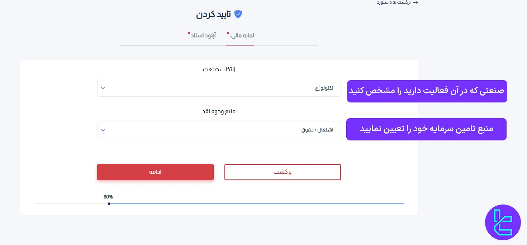This screenshot has width=527, height=245.
Task: Click the 80% percentage label
Action: click(x=108, y=197)
